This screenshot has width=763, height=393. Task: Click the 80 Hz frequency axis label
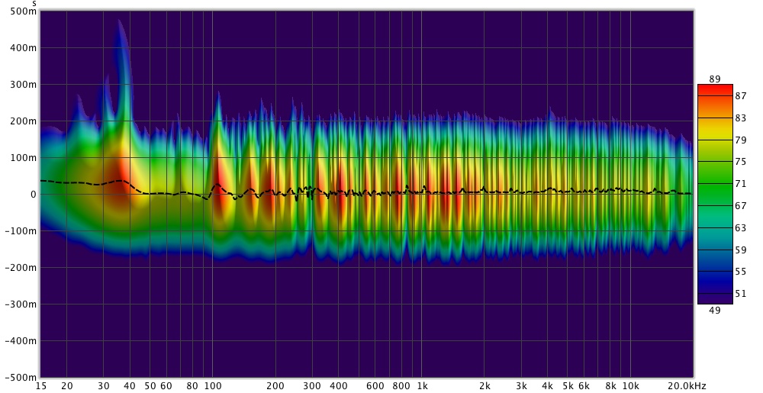pos(193,386)
